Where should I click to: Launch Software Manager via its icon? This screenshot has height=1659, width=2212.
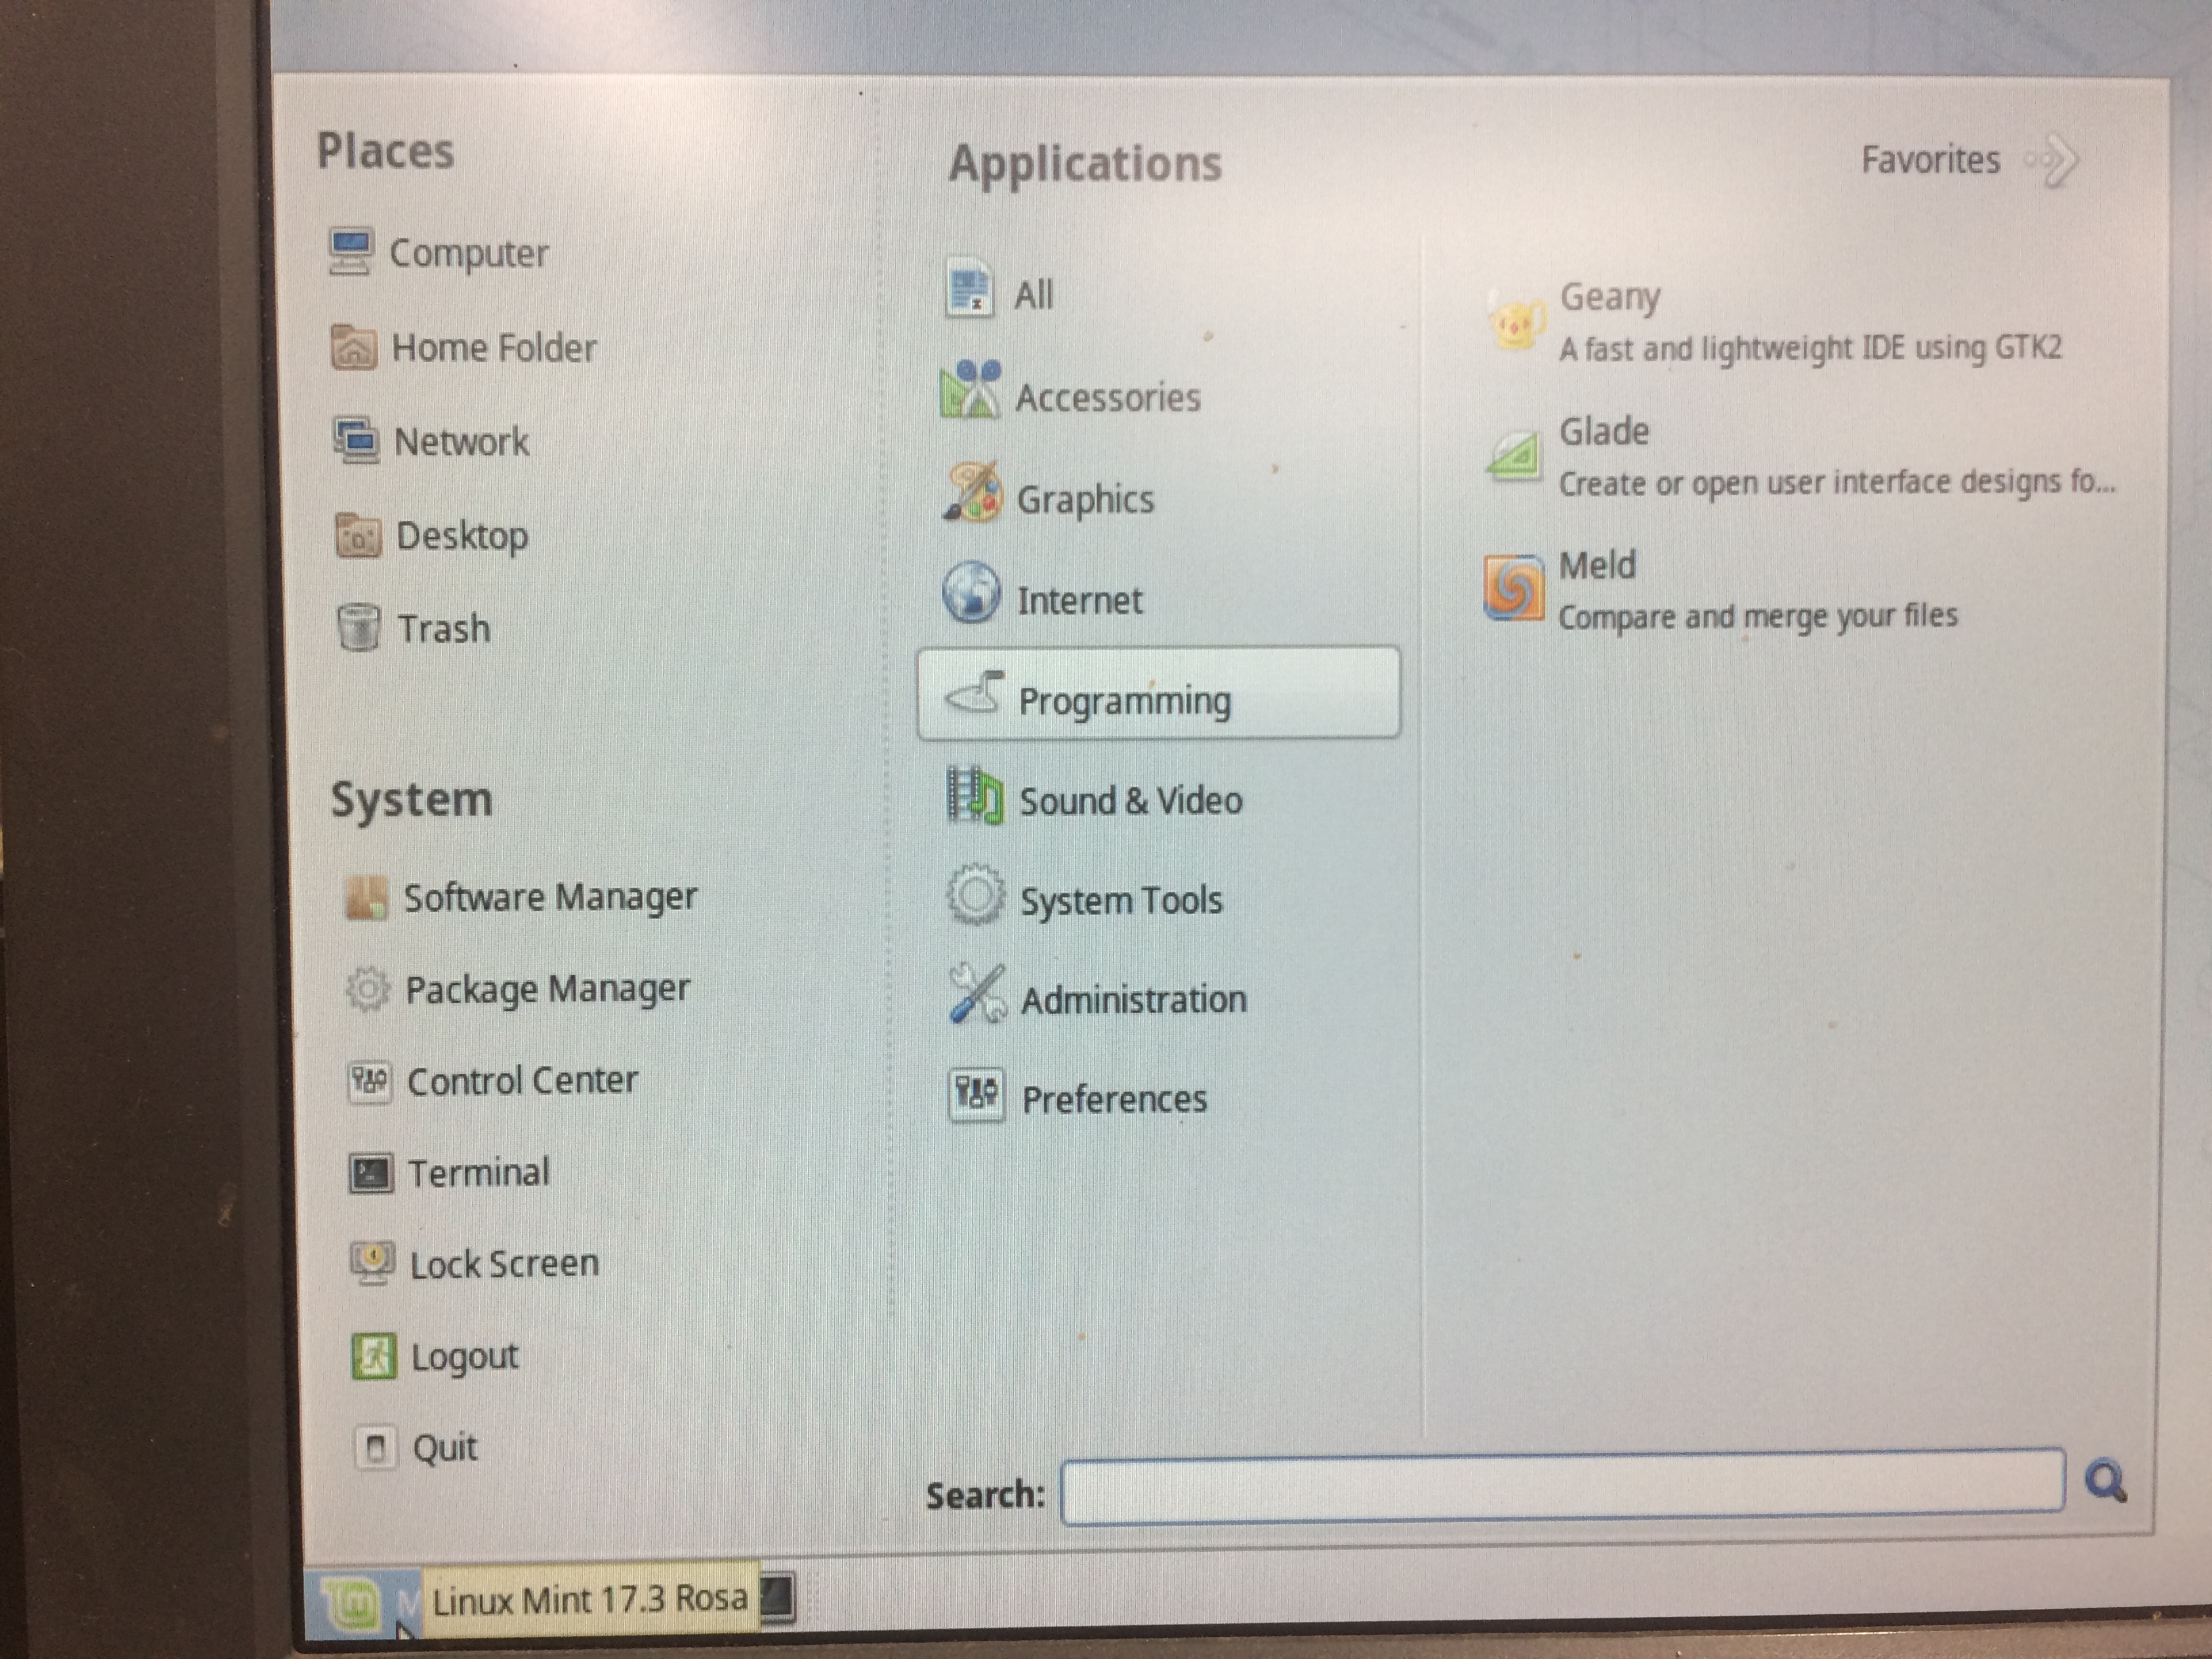click(366, 897)
